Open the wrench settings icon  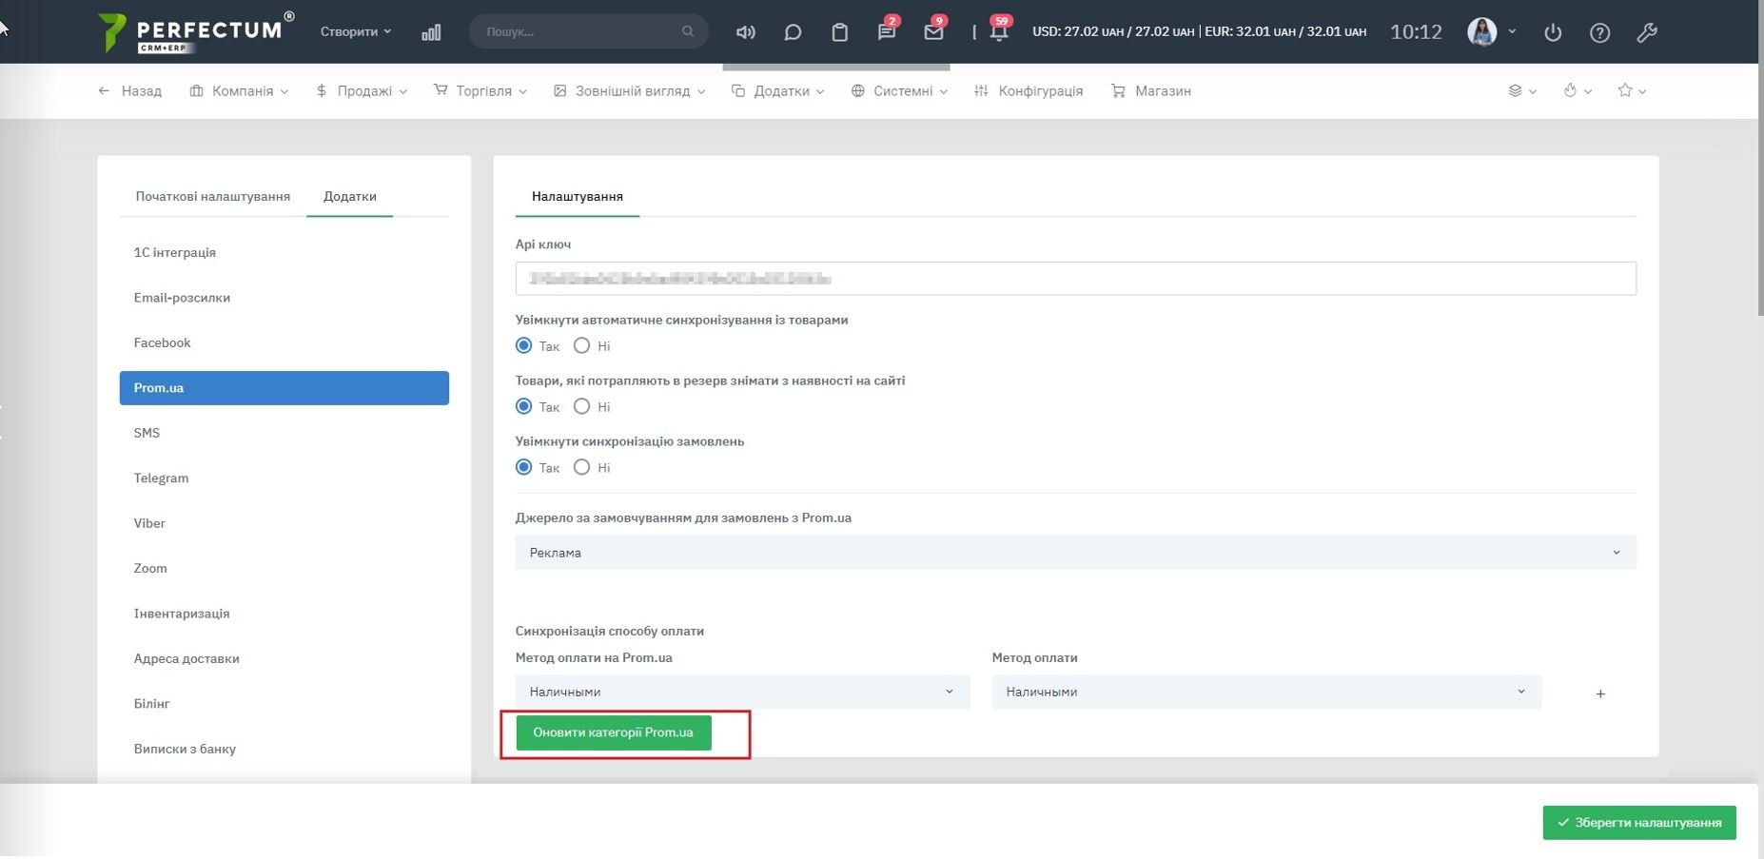point(1647,32)
